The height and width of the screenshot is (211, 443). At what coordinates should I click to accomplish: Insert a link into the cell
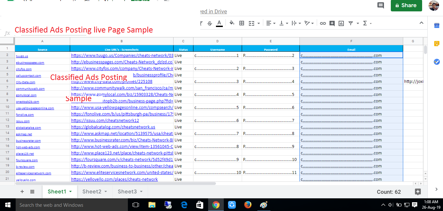click(323, 23)
